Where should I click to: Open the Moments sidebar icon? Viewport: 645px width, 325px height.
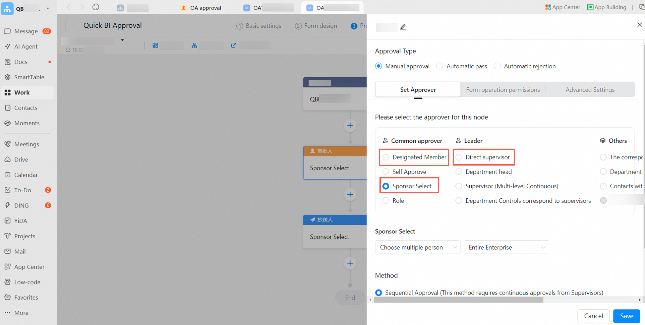[x=7, y=123]
